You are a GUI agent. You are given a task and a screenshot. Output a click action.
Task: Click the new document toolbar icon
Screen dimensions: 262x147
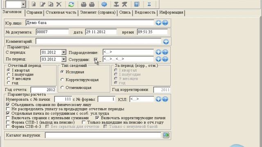(x=34, y=4)
